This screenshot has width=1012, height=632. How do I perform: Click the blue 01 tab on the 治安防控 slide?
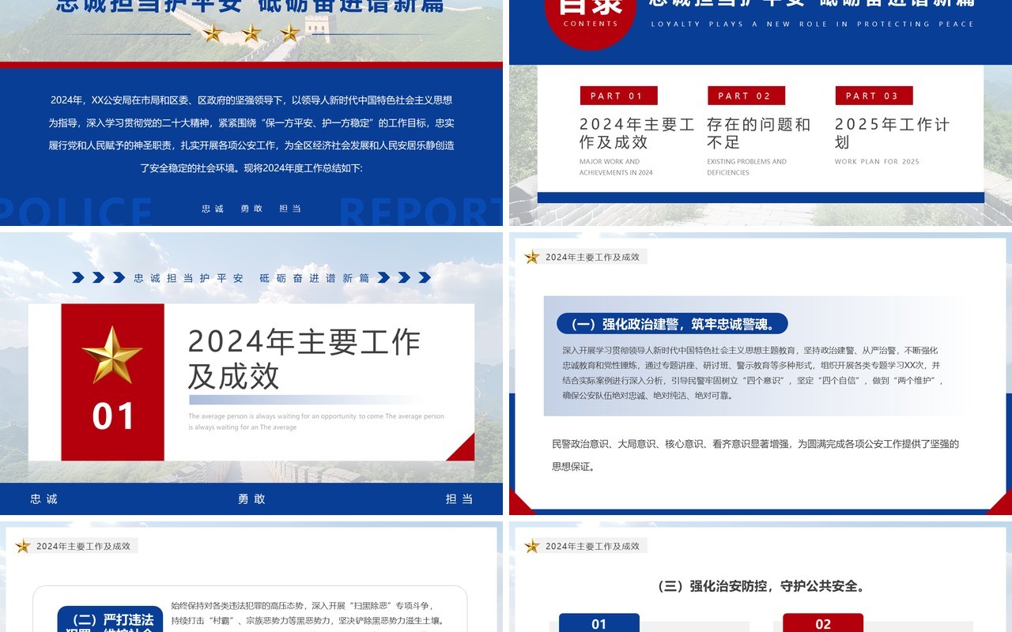[x=599, y=623]
